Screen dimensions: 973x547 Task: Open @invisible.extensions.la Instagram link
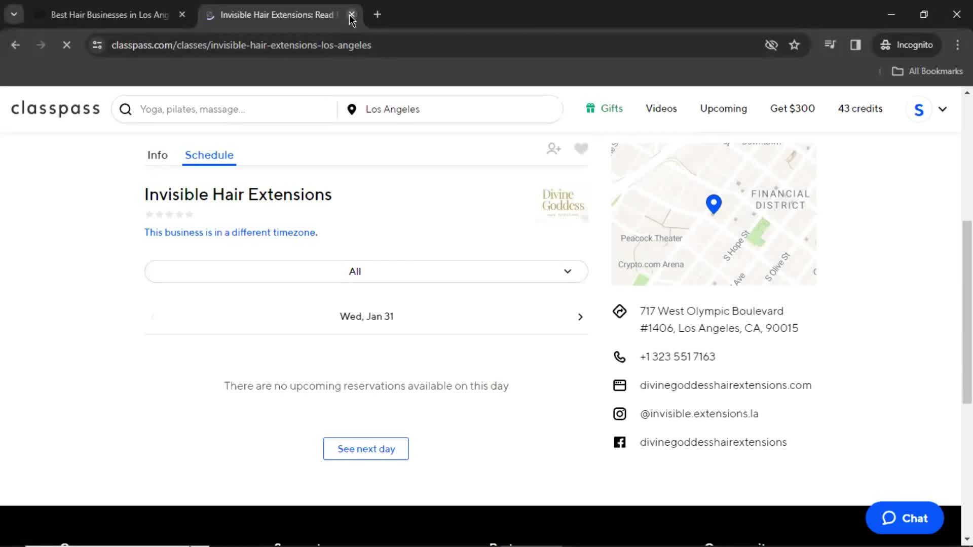[699, 414]
